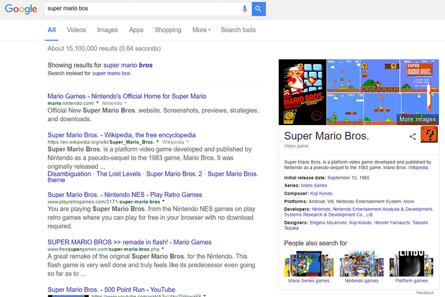445x297 pixels.
Task: Expand arrow after playretrogames.com URL
Action: [x=163, y=201]
